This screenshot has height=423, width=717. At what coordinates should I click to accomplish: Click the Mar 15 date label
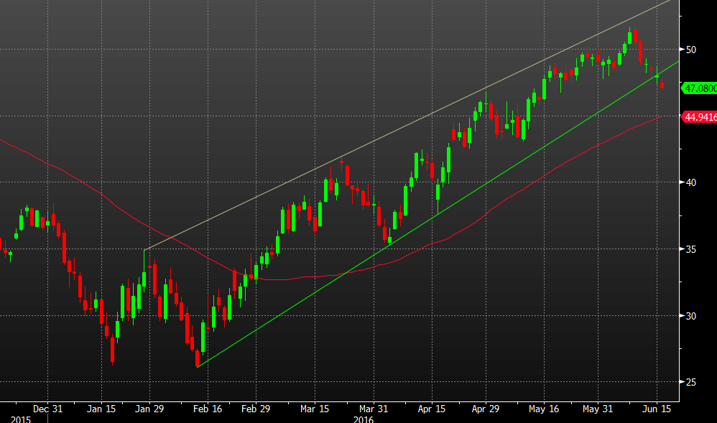[x=315, y=409]
